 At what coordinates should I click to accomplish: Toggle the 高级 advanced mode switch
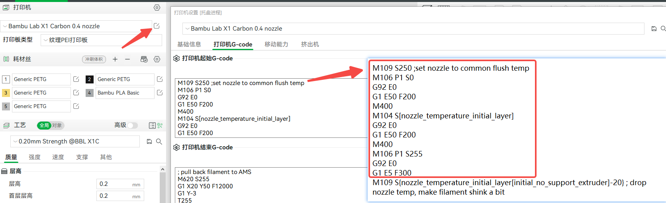click(133, 126)
